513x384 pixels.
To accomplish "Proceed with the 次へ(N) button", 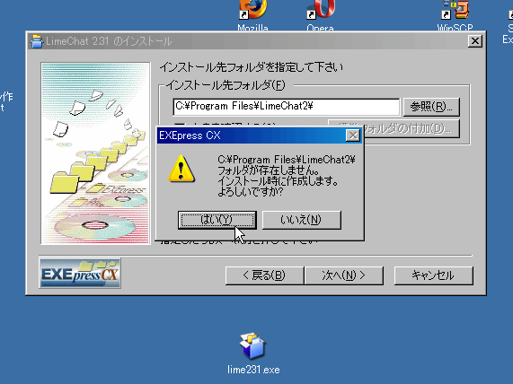I will [x=343, y=275].
